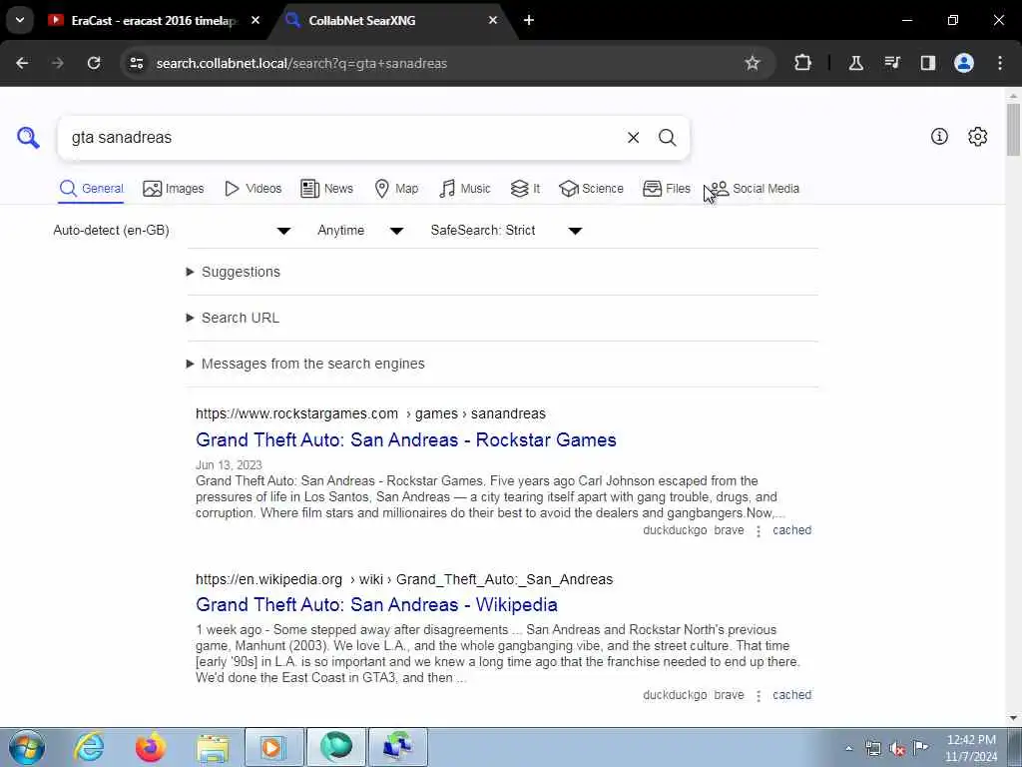The width and height of the screenshot is (1022, 767).
Task: Switch to the News category
Action: point(326,189)
